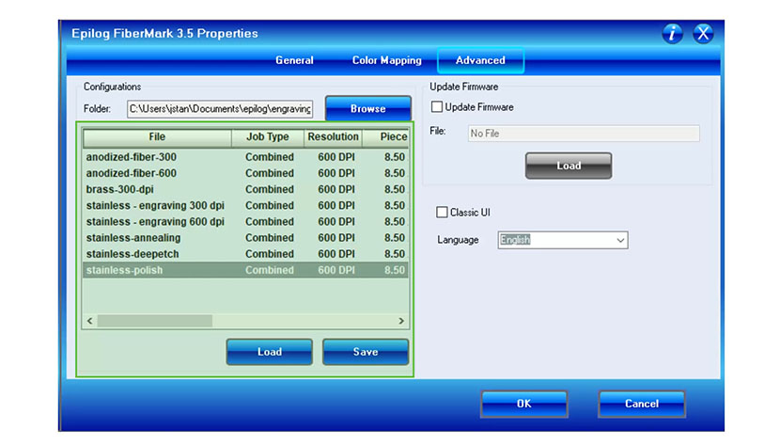
Task: Switch to the General tab
Action: (x=294, y=60)
